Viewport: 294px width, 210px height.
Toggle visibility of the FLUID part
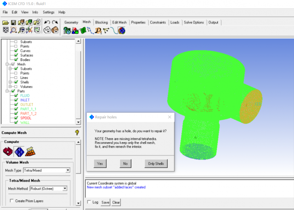pyautogui.click(x=16, y=96)
